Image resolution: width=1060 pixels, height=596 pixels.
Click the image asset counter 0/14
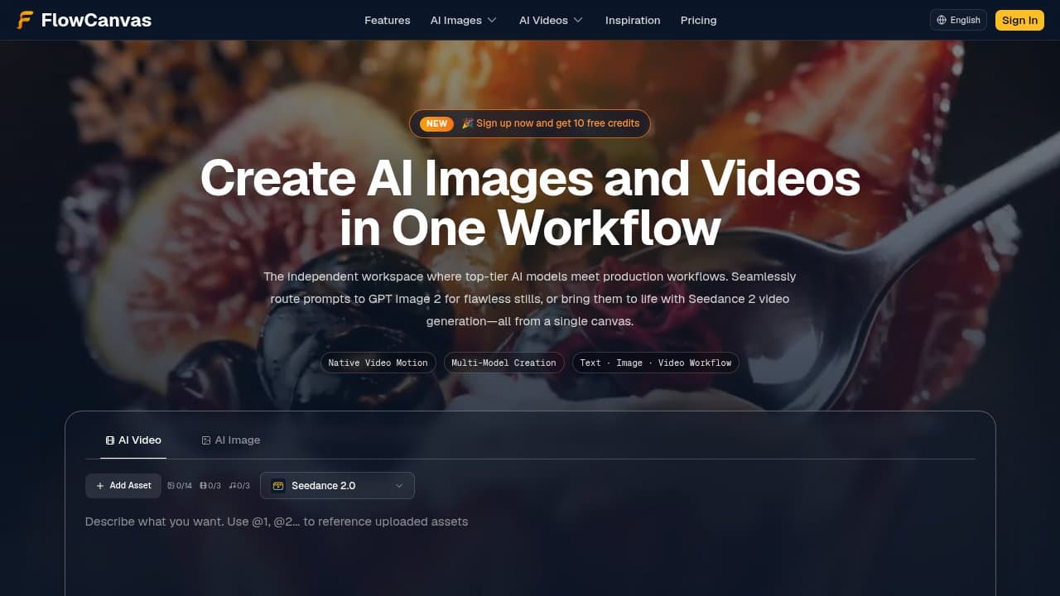point(180,486)
